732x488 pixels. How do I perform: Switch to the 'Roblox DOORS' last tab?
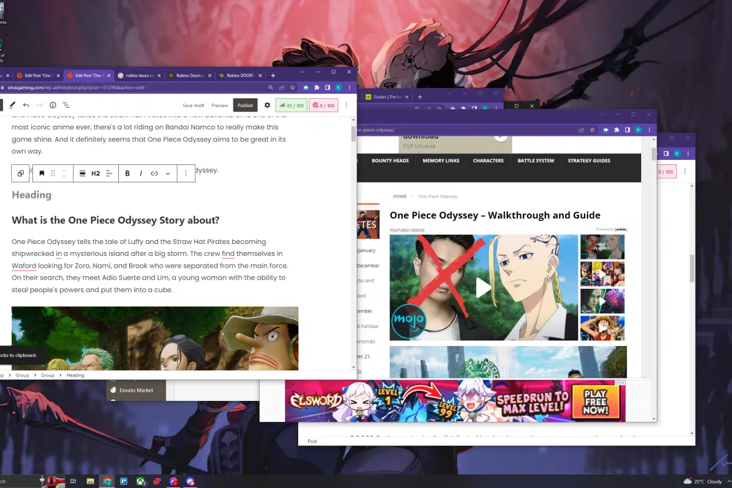click(x=240, y=75)
